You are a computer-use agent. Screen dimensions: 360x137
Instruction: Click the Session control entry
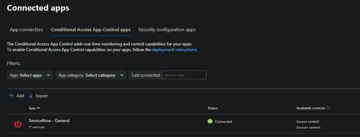[308, 127]
